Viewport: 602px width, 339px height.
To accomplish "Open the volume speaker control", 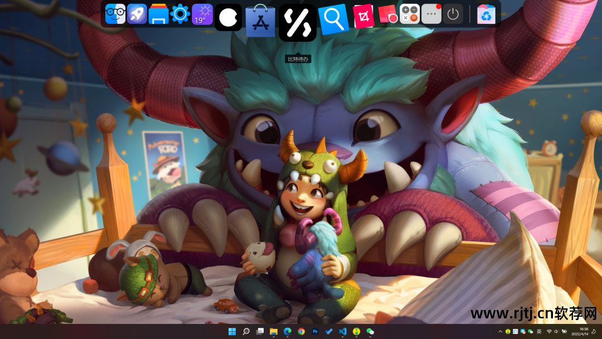I will (x=556, y=331).
